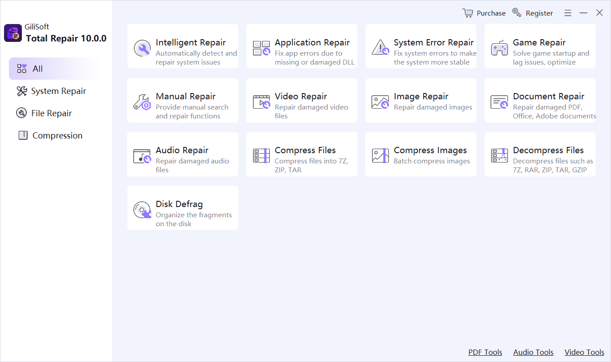Open the Audio Tools link
The height and width of the screenshot is (362, 611).
coord(533,352)
